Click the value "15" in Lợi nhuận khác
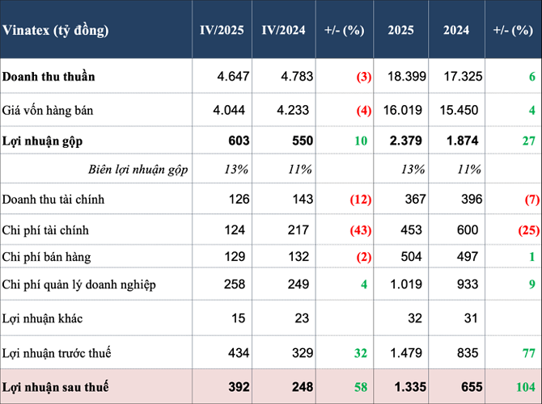Viewport: 542px width, 404px height. coord(238,318)
